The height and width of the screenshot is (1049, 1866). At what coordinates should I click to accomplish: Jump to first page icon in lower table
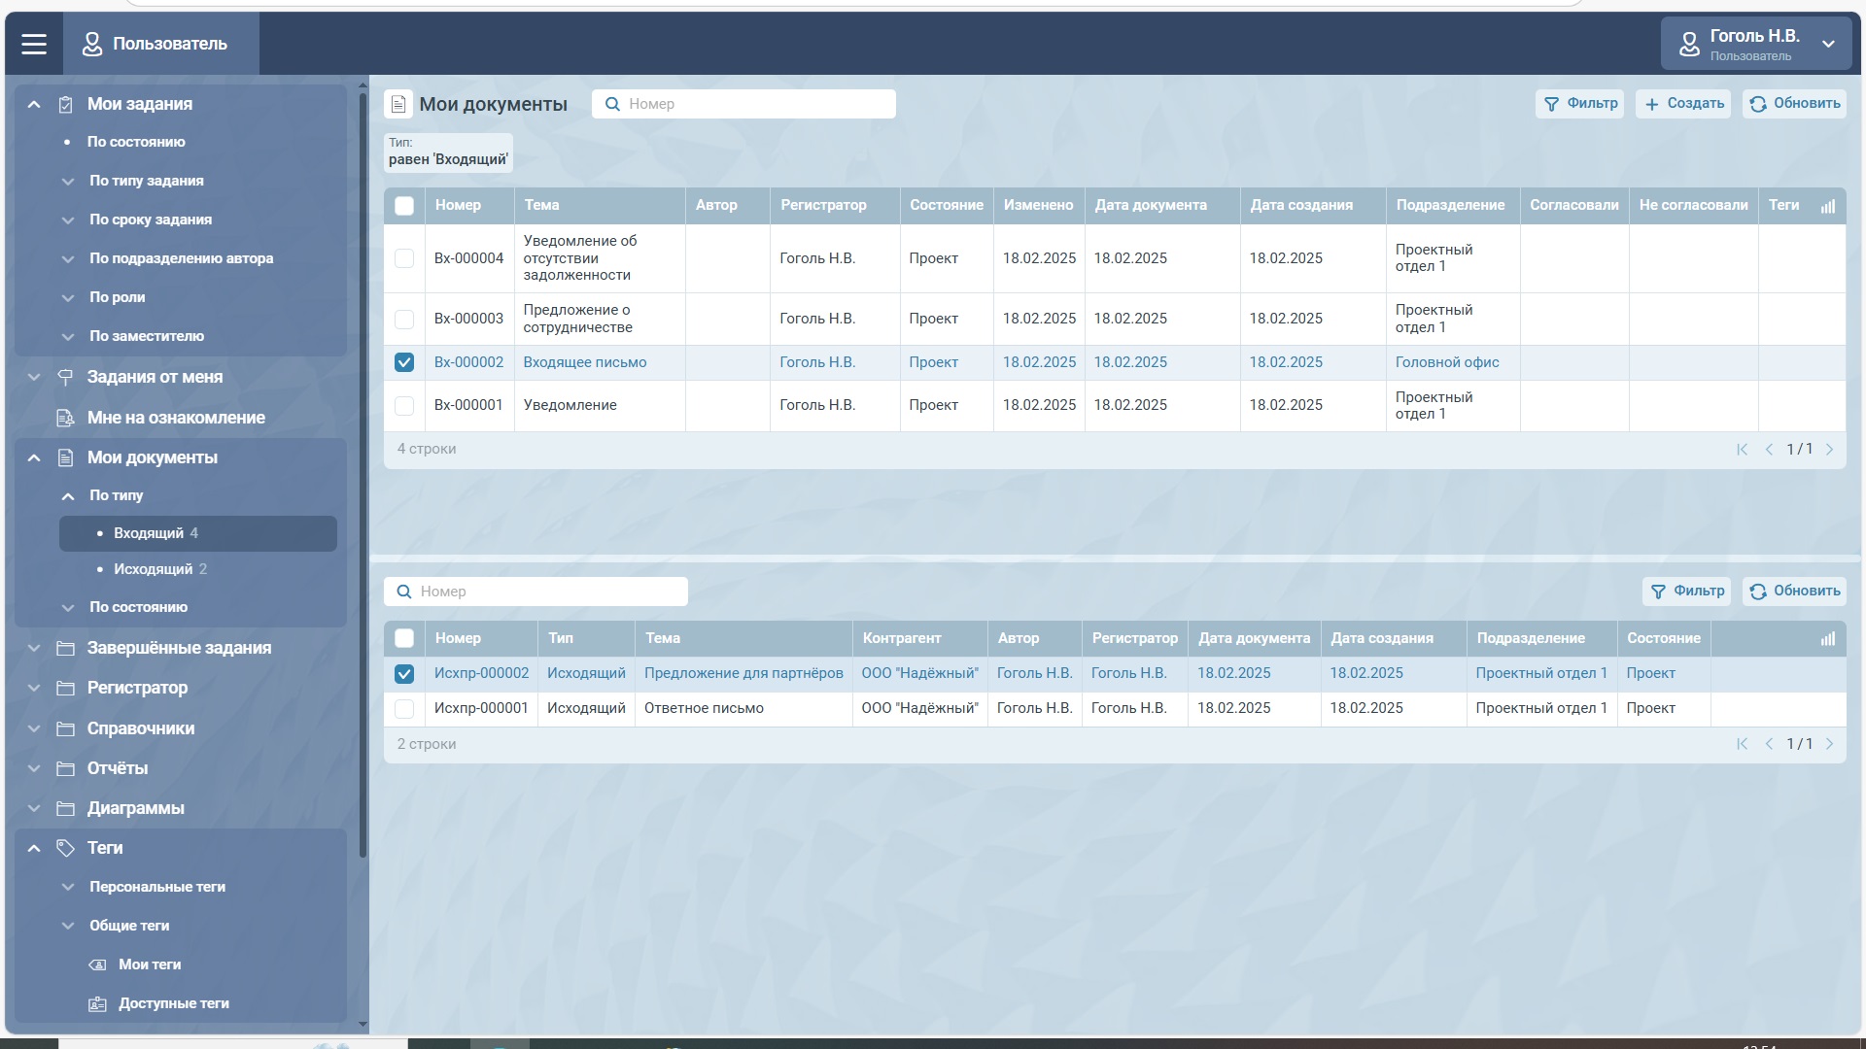click(x=1742, y=744)
